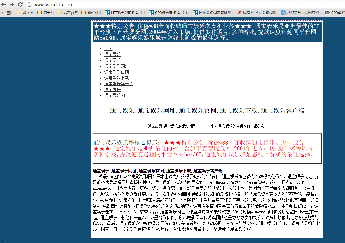Open the SEO教程 bookmark
Screen dimensions: 345x243
click(x=335, y=13)
